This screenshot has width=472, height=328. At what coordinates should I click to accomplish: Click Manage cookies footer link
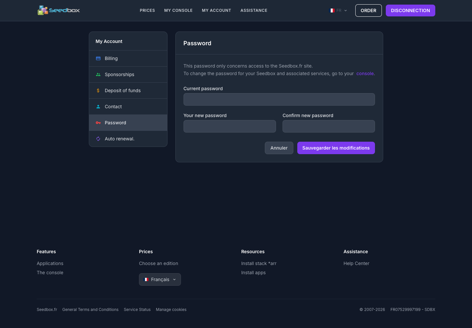(171, 310)
